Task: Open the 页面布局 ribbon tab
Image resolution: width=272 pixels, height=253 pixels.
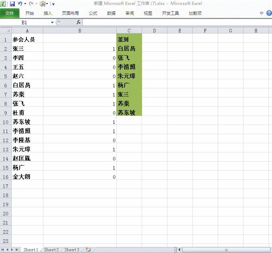Action: 70,13
